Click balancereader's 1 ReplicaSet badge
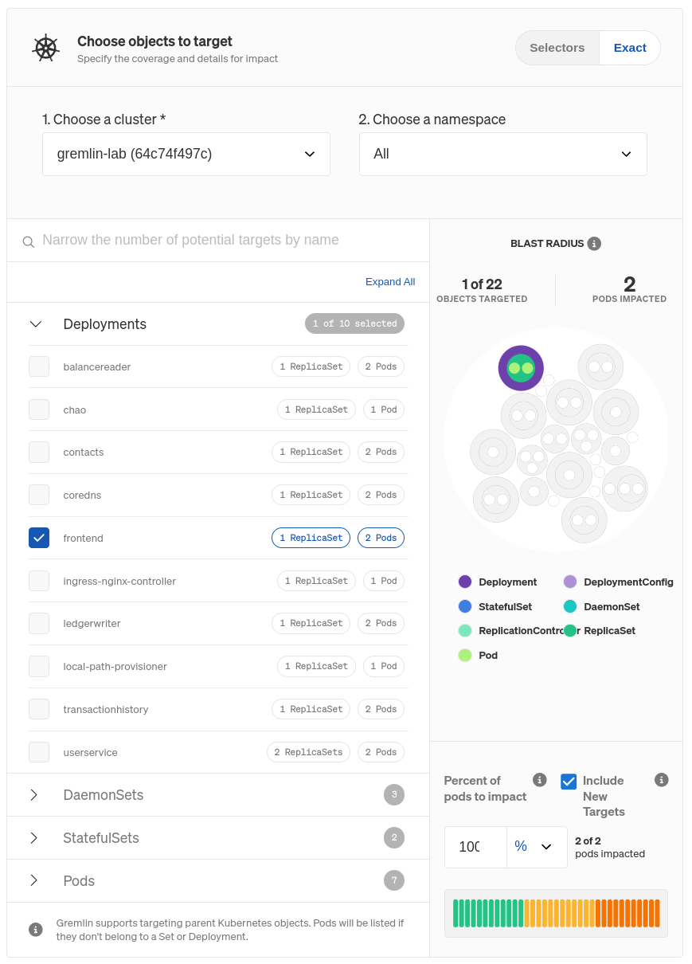Image resolution: width=692 pixels, height=964 pixels. tap(311, 366)
